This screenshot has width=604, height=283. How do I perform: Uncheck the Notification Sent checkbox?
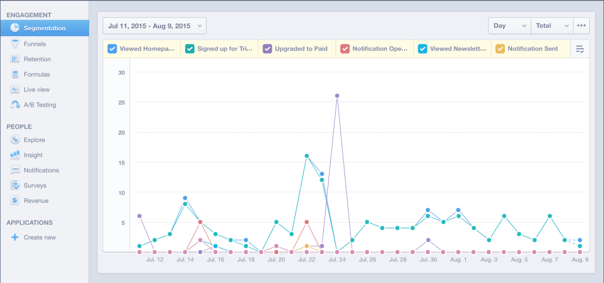[500, 49]
